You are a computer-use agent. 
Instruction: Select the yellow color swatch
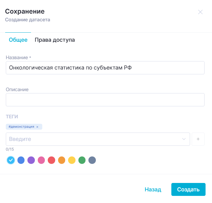click(72, 160)
